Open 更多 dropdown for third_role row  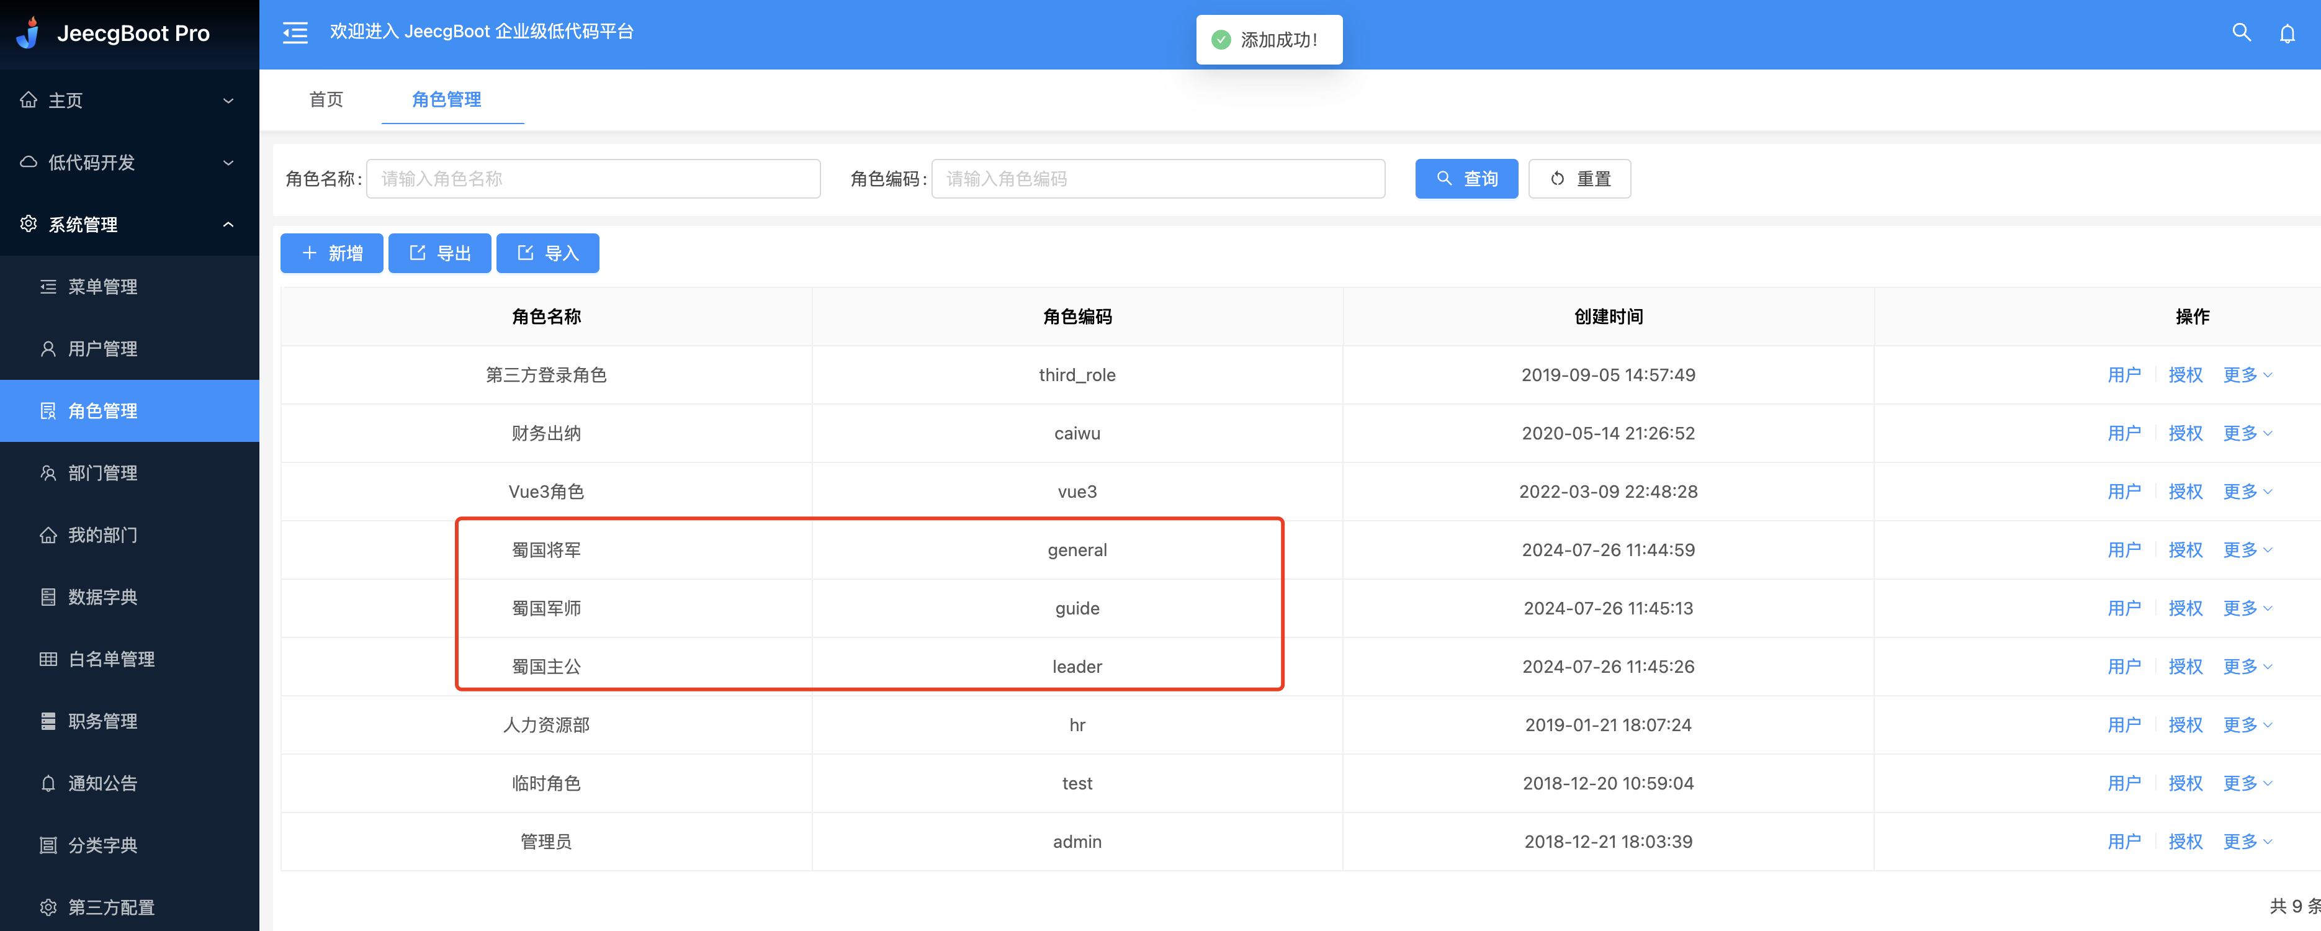2247,375
